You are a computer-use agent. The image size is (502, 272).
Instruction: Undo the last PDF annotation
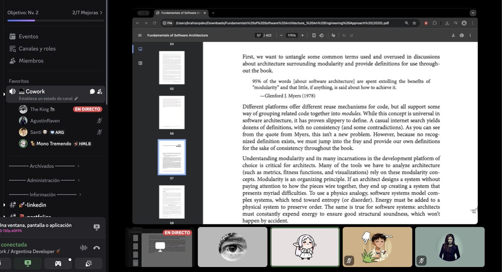[x=344, y=36]
